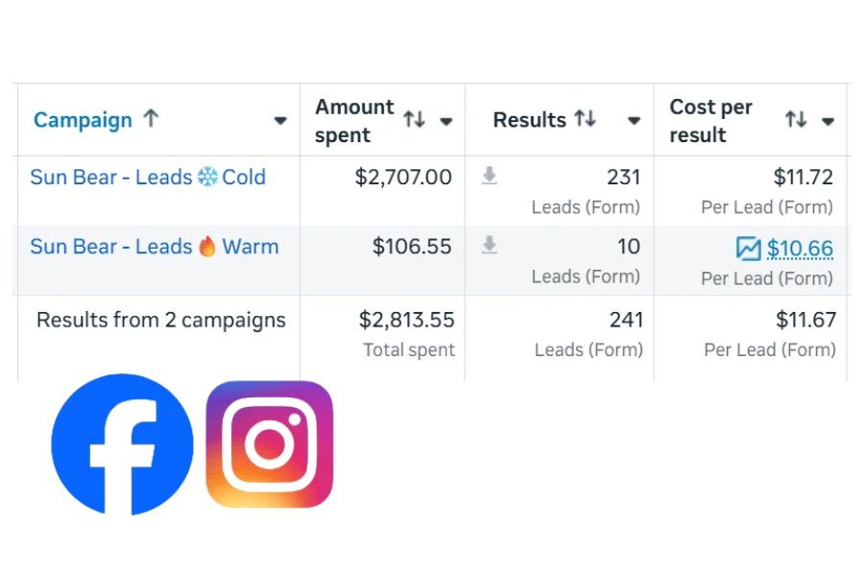Click the Results column header label
Image resolution: width=864 pixels, height=576 pixels.
click(529, 120)
